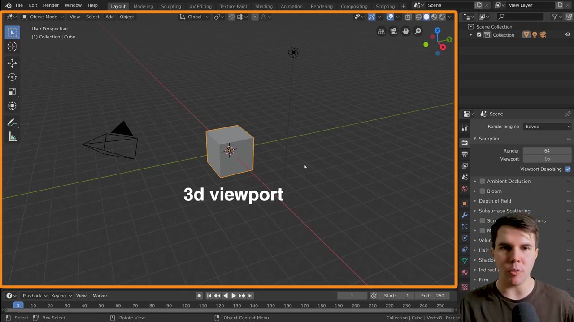Expand Collection in the outliner tree

[470, 35]
